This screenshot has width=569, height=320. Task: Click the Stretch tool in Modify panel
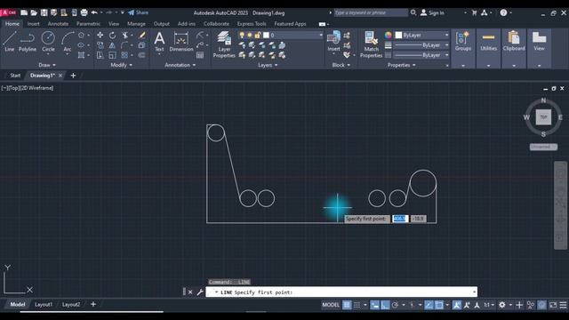100,55
